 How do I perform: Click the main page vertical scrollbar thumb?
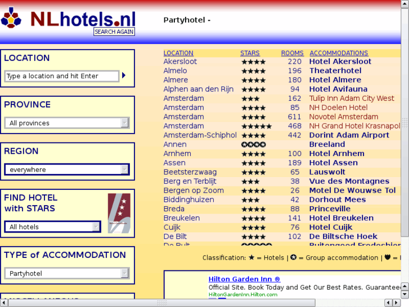coord(405,122)
